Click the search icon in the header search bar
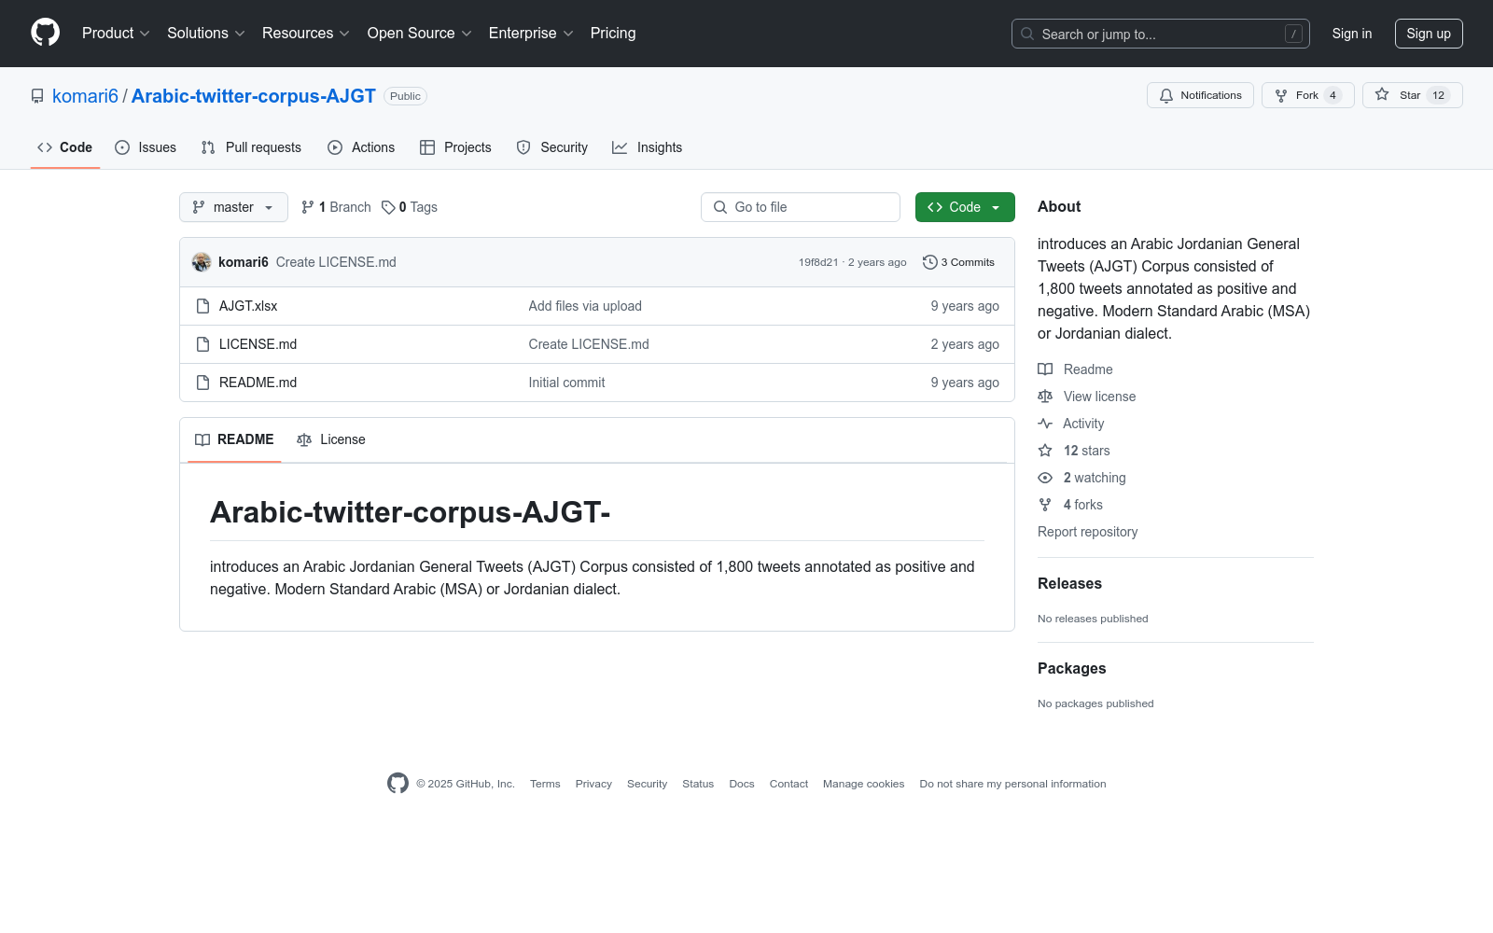The height and width of the screenshot is (933, 1493). point(1027,34)
